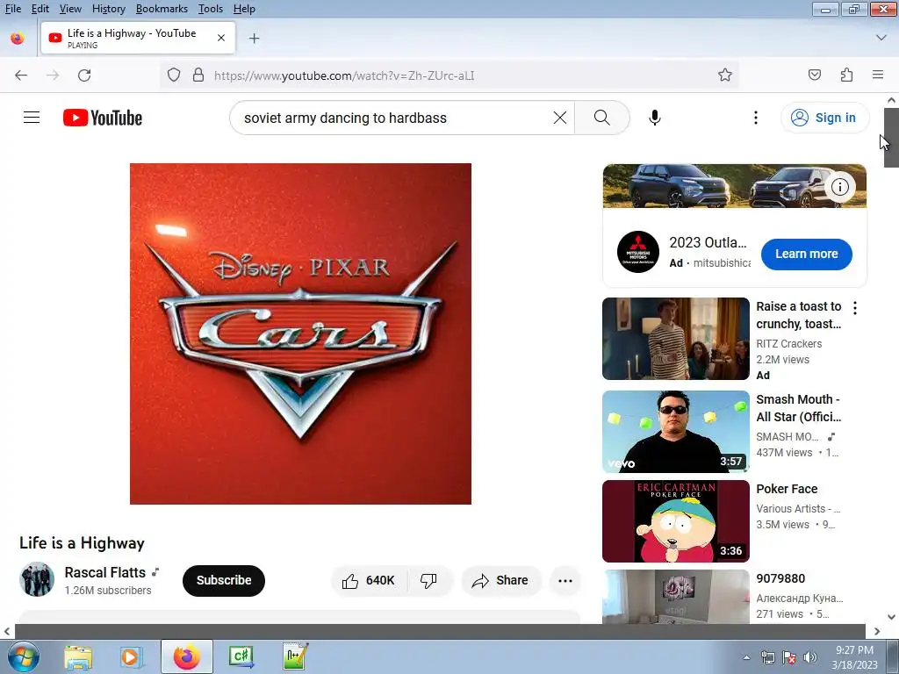
Task: Show hidden system tray icons
Action: 746,657
